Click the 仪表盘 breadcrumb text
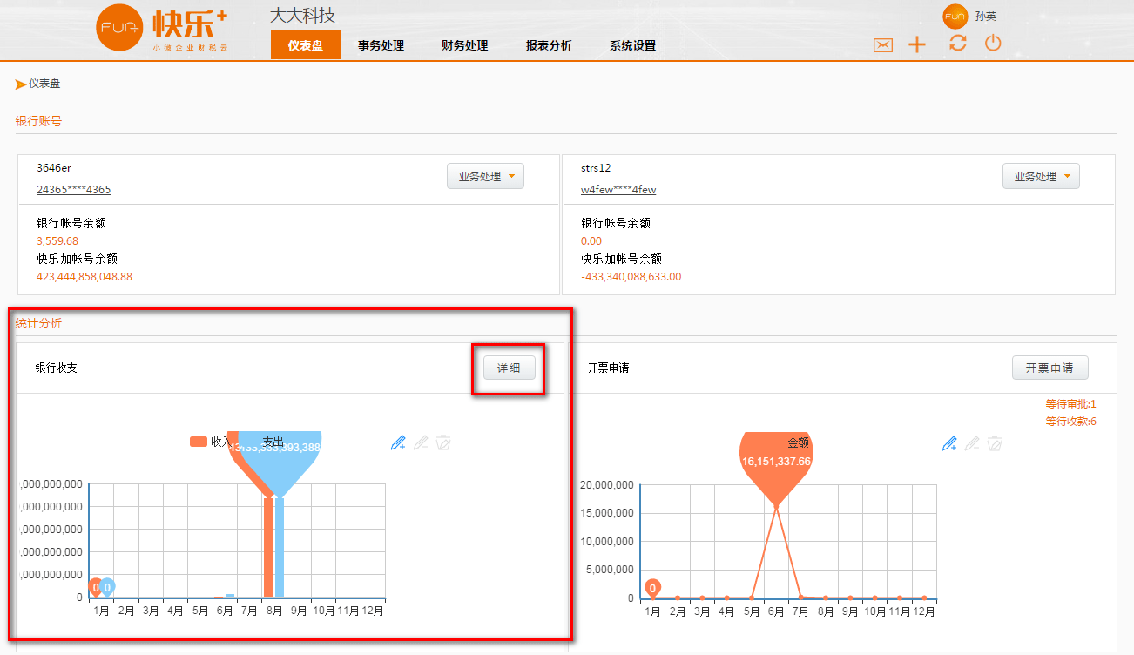 pos(44,84)
